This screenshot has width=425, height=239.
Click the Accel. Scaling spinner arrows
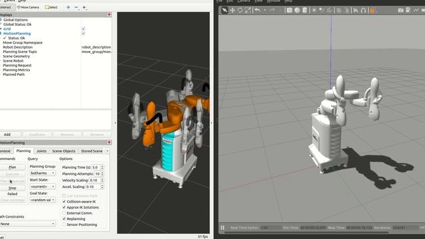tap(102, 187)
